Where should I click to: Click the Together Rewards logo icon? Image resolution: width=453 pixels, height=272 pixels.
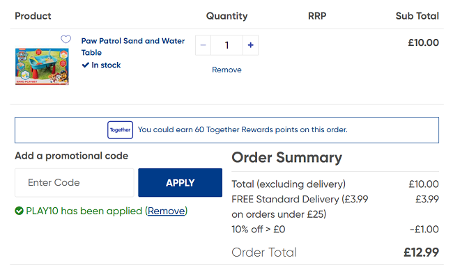tap(120, 130)
